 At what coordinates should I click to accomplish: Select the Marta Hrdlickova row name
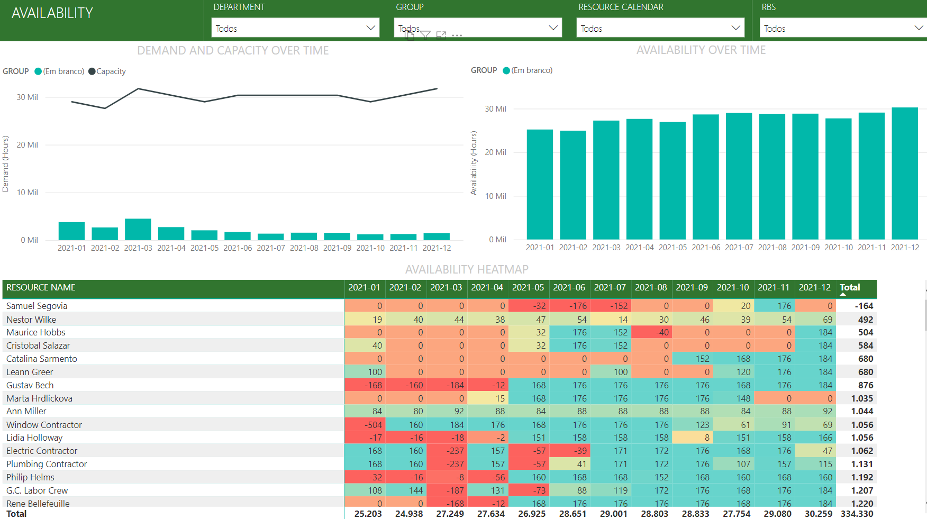(x=39, y=398)
